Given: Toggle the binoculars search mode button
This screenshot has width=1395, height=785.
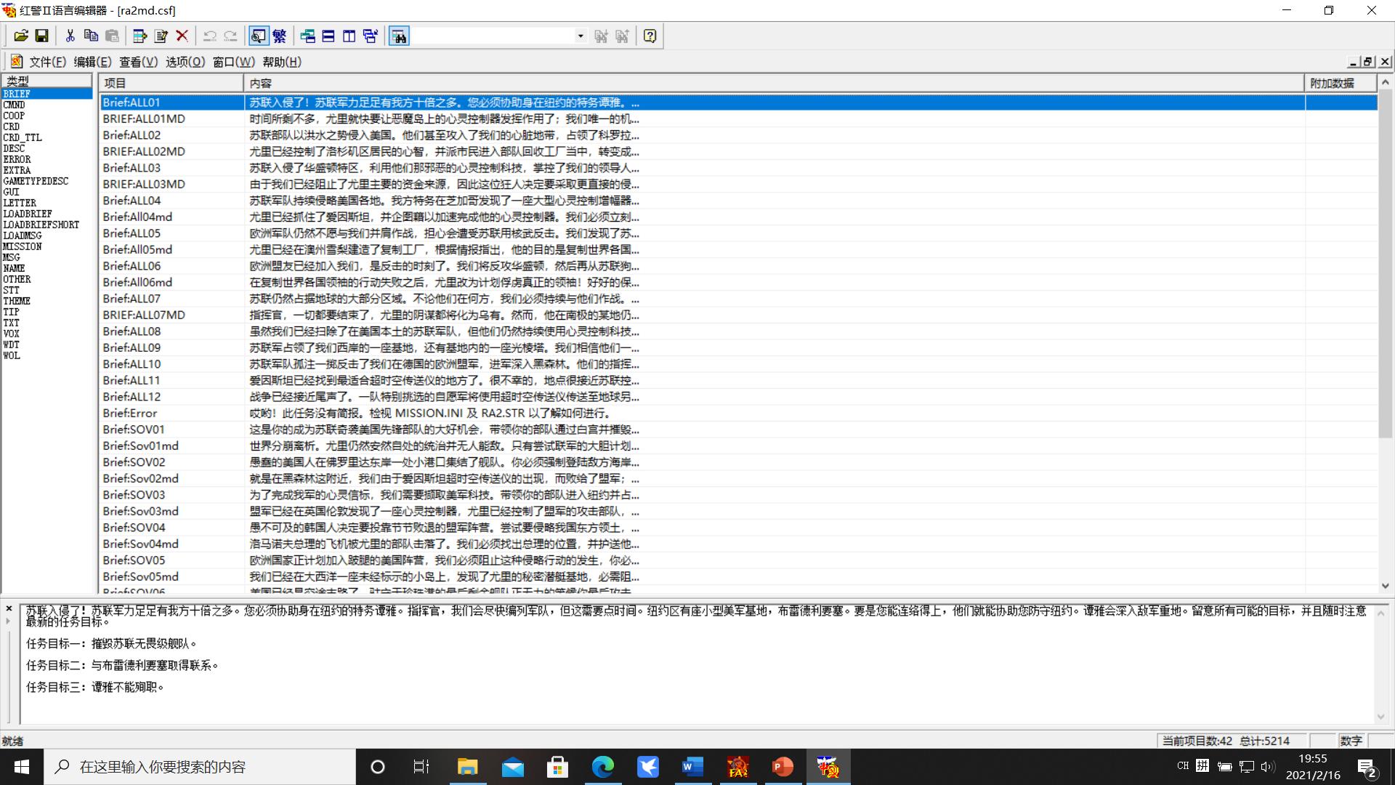Looking at the screenshot, I should (x=399, y=36).
